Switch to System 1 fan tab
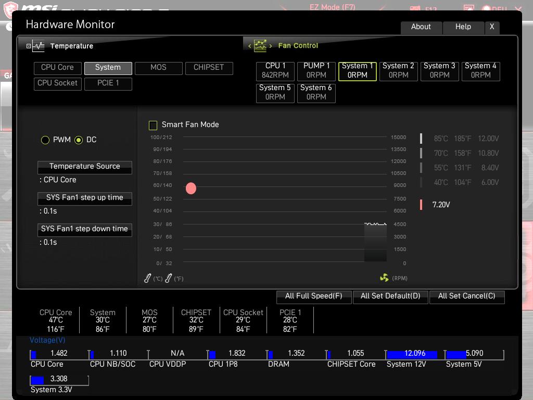 [x=358, y=71]
